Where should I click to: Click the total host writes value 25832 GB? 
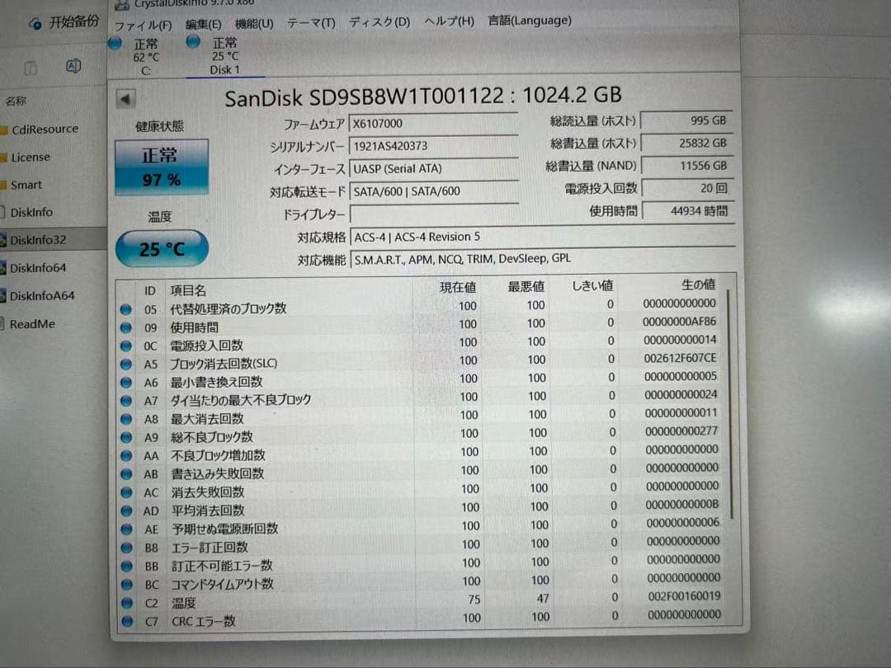click(x=687, y=143)
